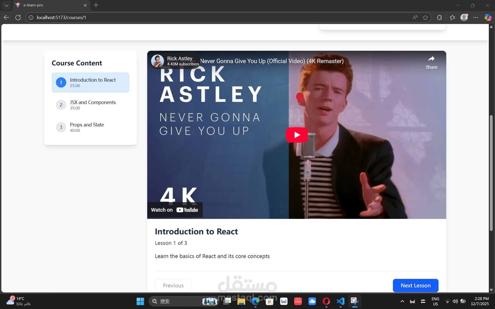The image size is (495, 309).
Task: Play the YouTube video
Action: coord(297,135)
